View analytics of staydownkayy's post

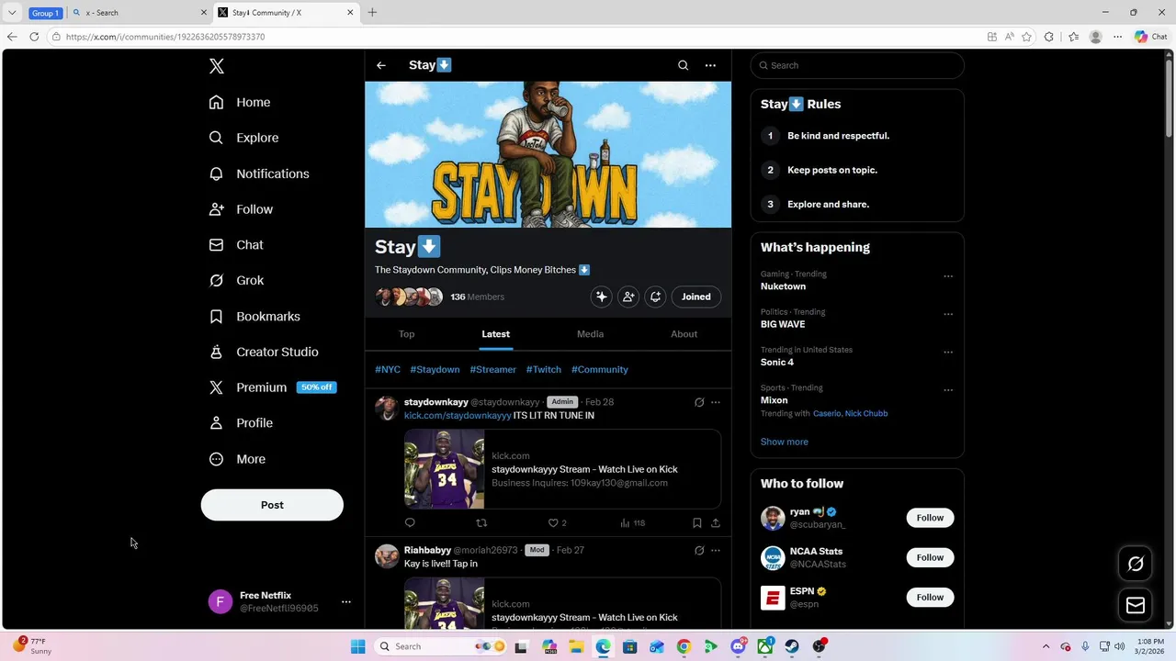coord(632,522)
